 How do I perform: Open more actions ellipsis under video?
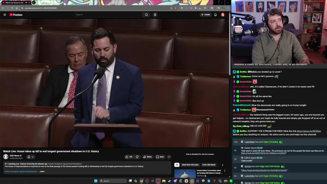pyautogui.click(x=169, y=157)
